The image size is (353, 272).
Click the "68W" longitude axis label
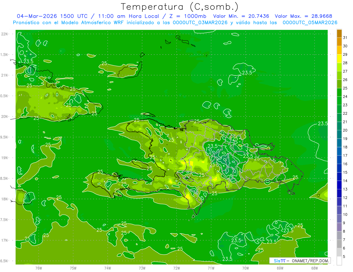click(x=314, y=268)
